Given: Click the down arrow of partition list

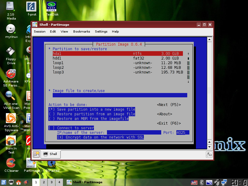Looking at the screenshot, I should pos(188,82).
